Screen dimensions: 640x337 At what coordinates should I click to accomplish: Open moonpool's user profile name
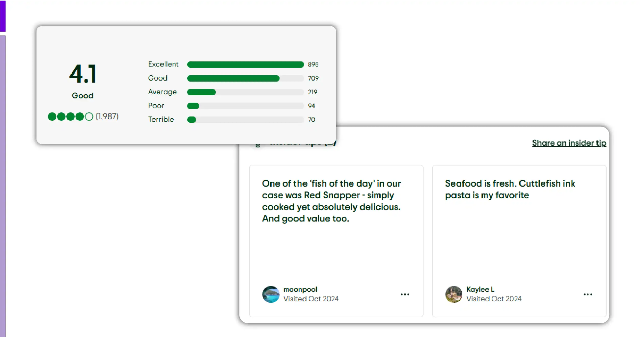[300, 289]
